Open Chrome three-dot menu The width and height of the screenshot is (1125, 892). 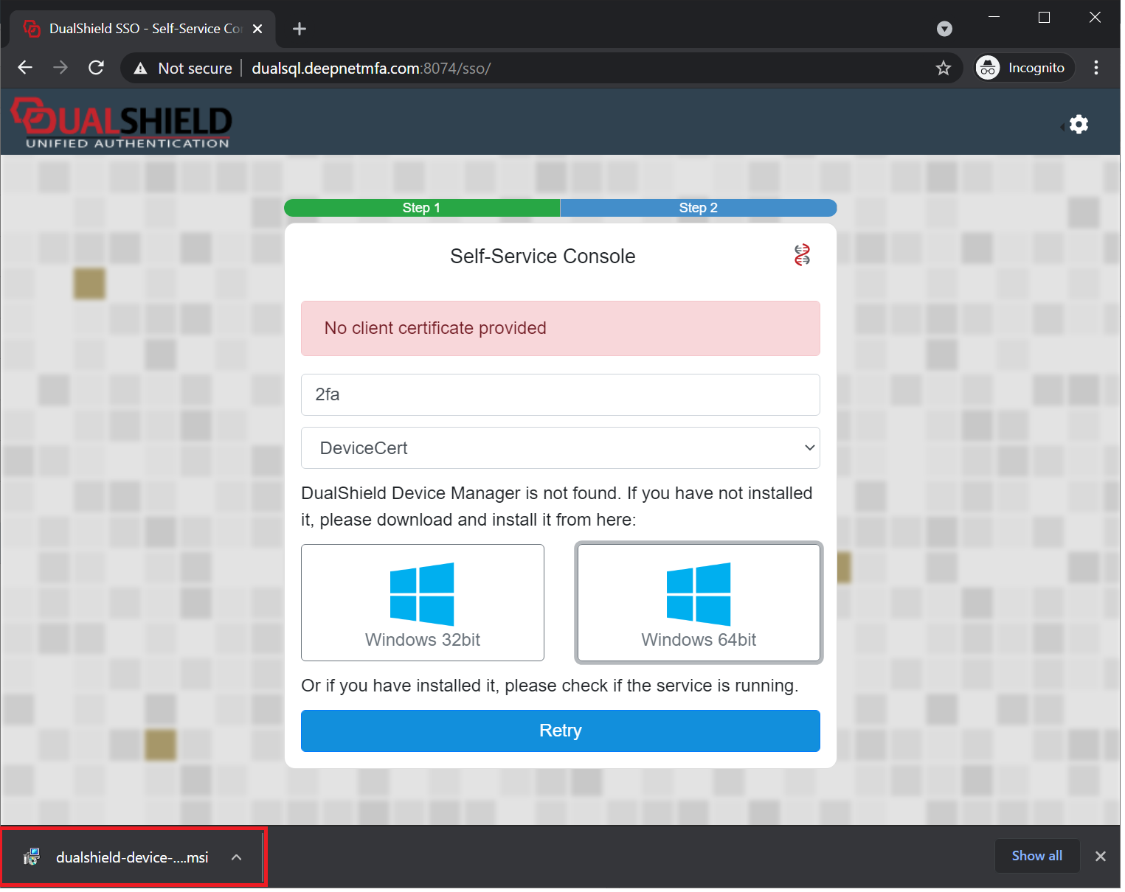click(1096, 68)
